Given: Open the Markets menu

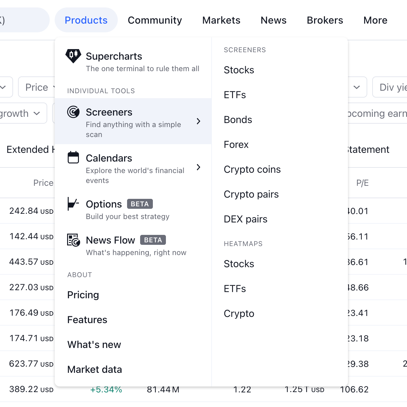Looking at the screenshot, I should click(221, 20).
